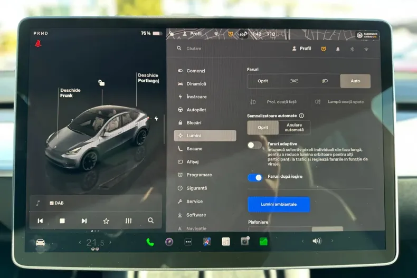
Task: Open the phone app
Action: [x=150, y=242]
